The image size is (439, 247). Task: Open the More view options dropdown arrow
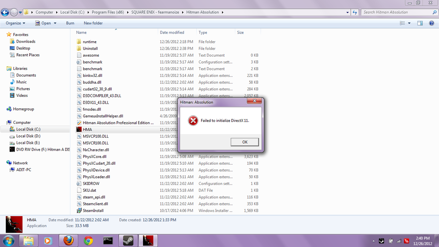(x=410, y=23)
